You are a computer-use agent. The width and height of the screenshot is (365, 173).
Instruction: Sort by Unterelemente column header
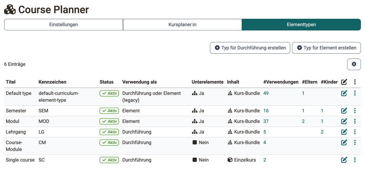208,82
